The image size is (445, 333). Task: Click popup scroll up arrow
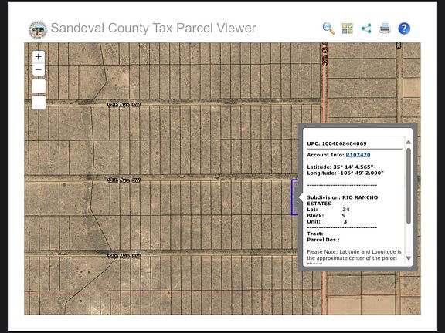click(409, 142)
